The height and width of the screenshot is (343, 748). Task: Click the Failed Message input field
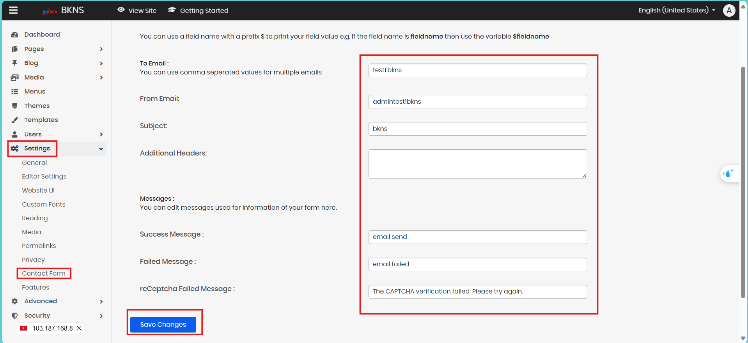click(478, 264)
